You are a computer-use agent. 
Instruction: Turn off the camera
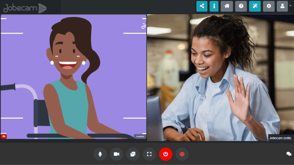(x=116, y=154)
